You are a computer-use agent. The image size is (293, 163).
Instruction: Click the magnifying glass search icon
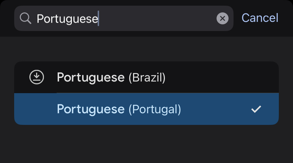25,18
